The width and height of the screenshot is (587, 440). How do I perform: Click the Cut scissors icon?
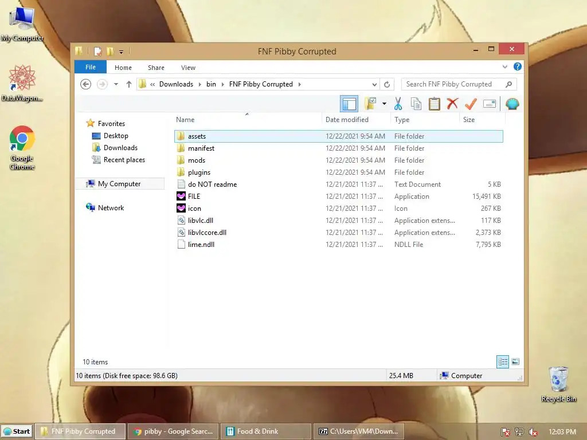[x=398, y=104]
